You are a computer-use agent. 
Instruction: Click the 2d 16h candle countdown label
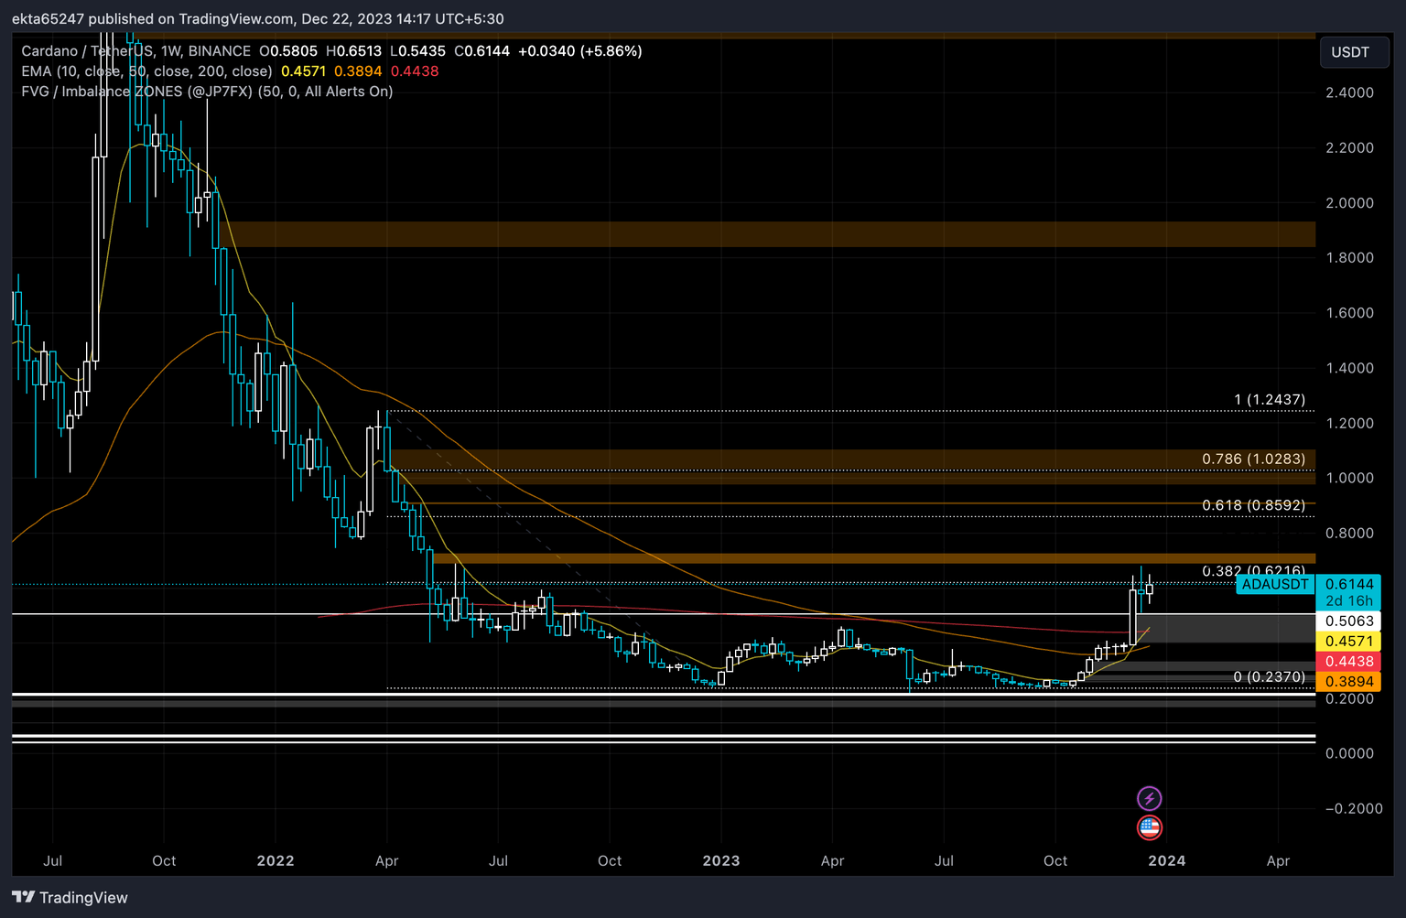click(x=1348, y=601)
